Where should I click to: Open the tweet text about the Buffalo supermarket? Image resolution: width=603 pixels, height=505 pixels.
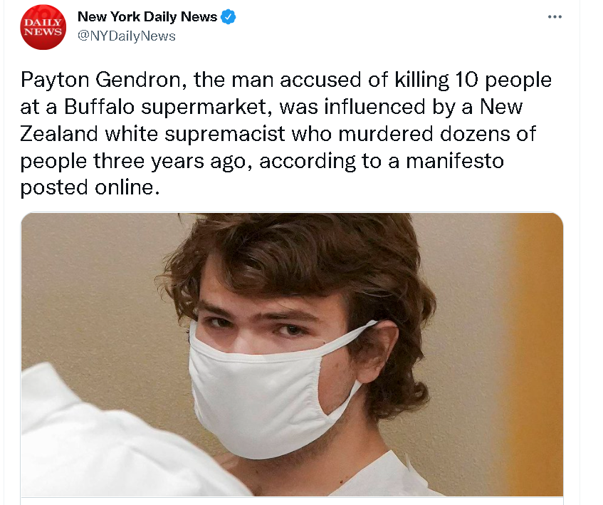coord(285,133)
